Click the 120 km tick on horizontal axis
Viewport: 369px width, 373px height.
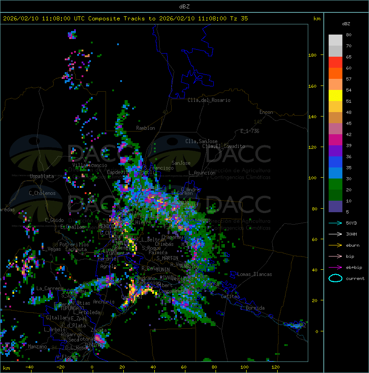click(275, 367)
